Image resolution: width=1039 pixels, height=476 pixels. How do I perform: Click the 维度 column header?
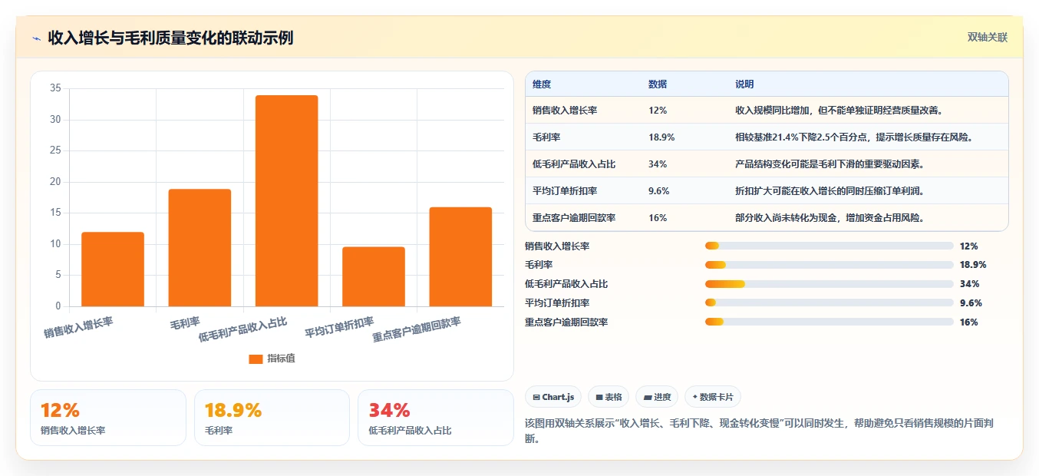[542, 84]
